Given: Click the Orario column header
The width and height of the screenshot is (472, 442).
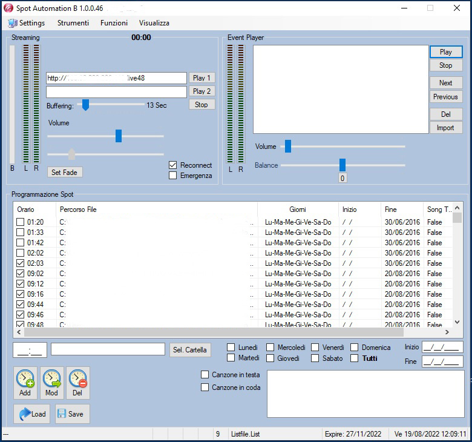Looking at the screenshot, I should coord(35,209).
